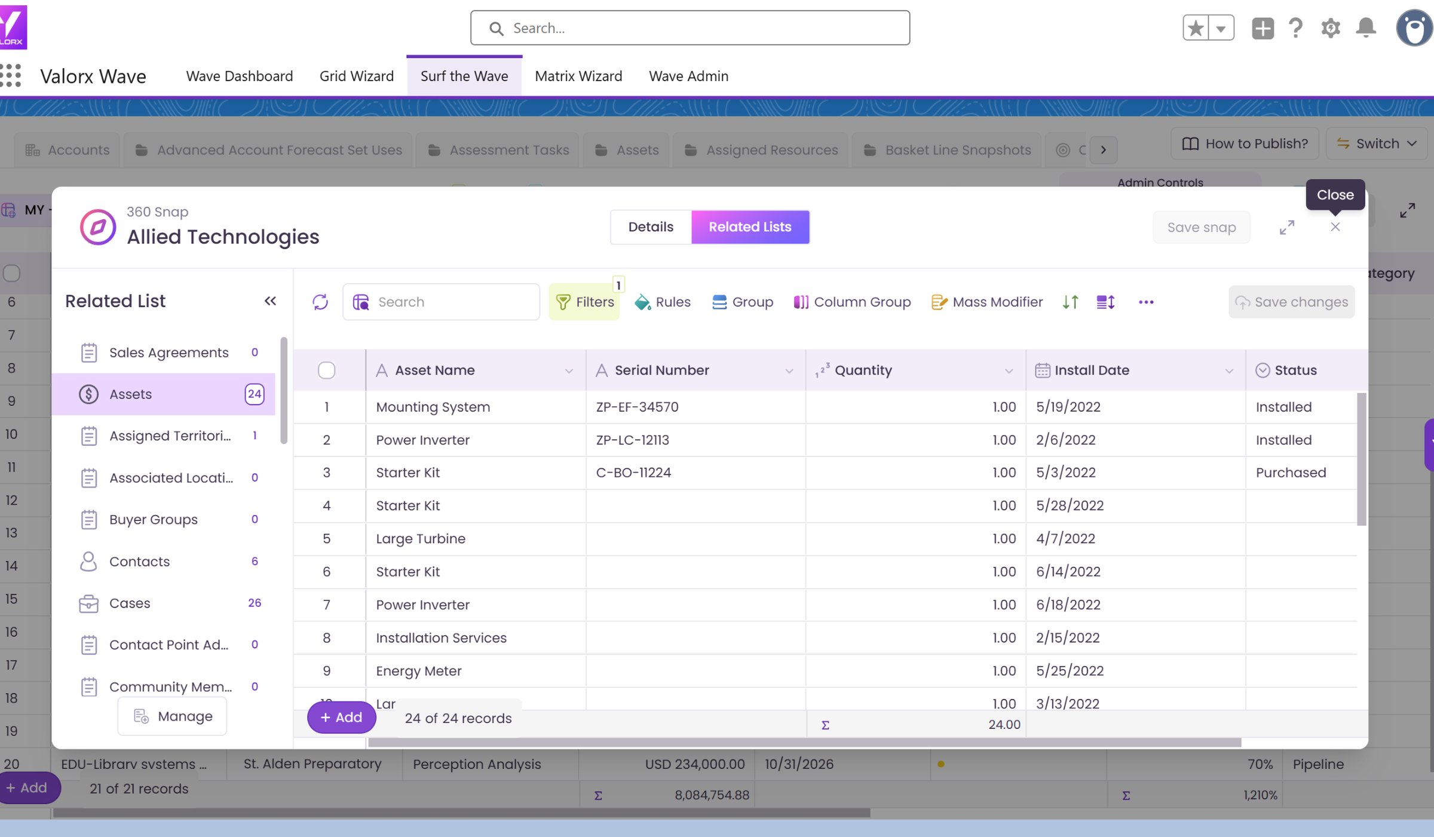Click How to Publish button

[x=1245, y=143]
